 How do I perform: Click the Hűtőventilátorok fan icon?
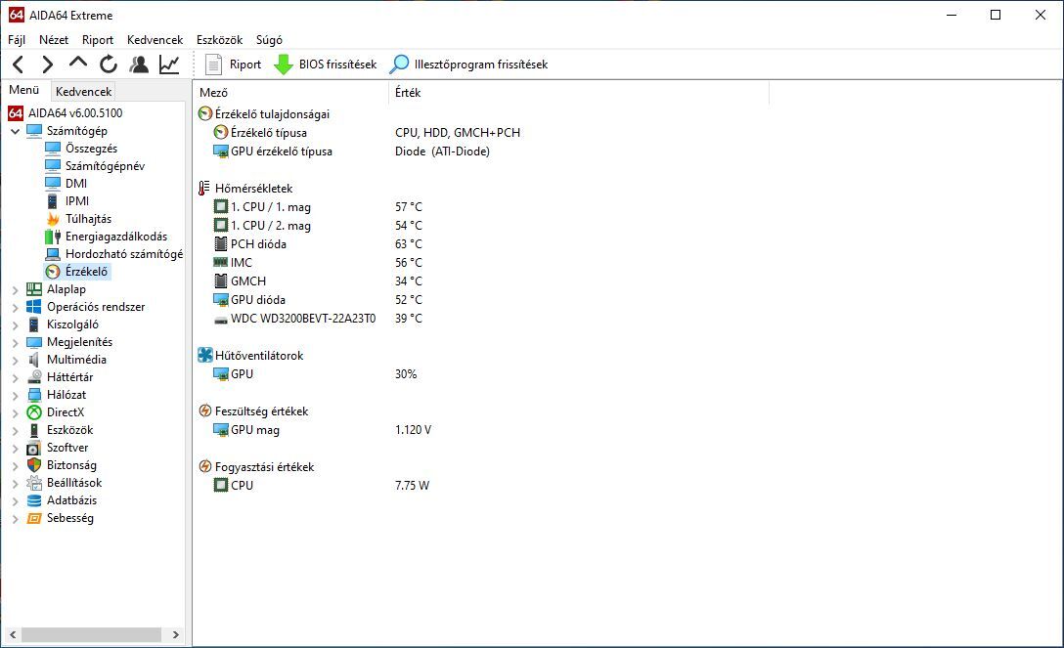pos(205,355)
